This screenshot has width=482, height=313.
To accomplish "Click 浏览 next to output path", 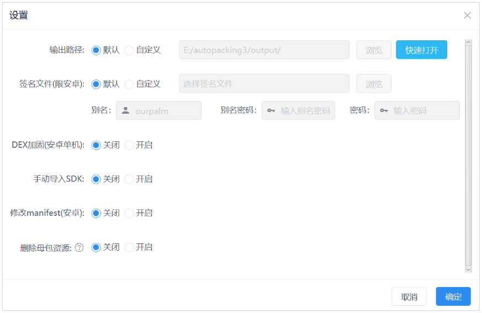I will click(x=374, y=50).
